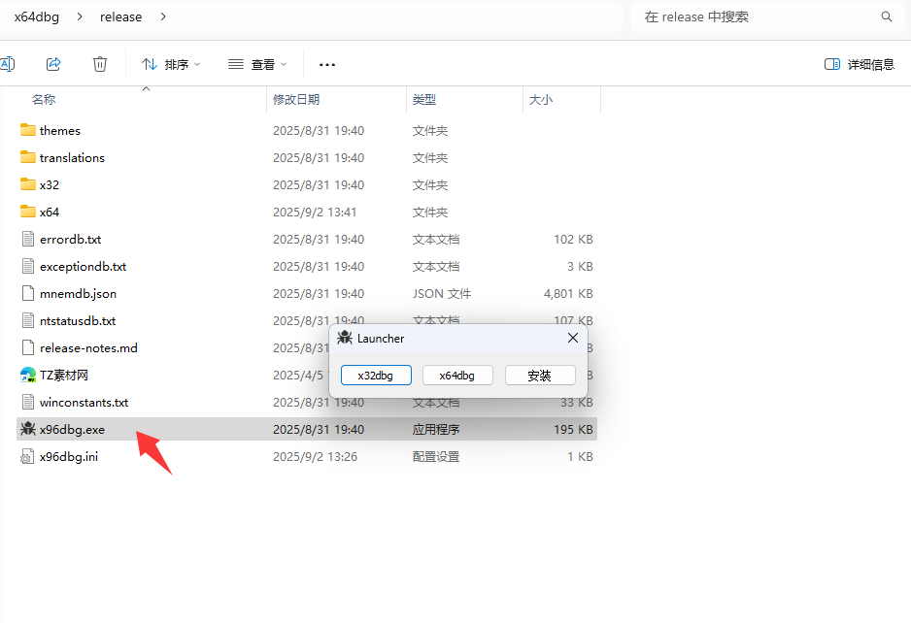Click the translations folder name

tap(72, 158)
